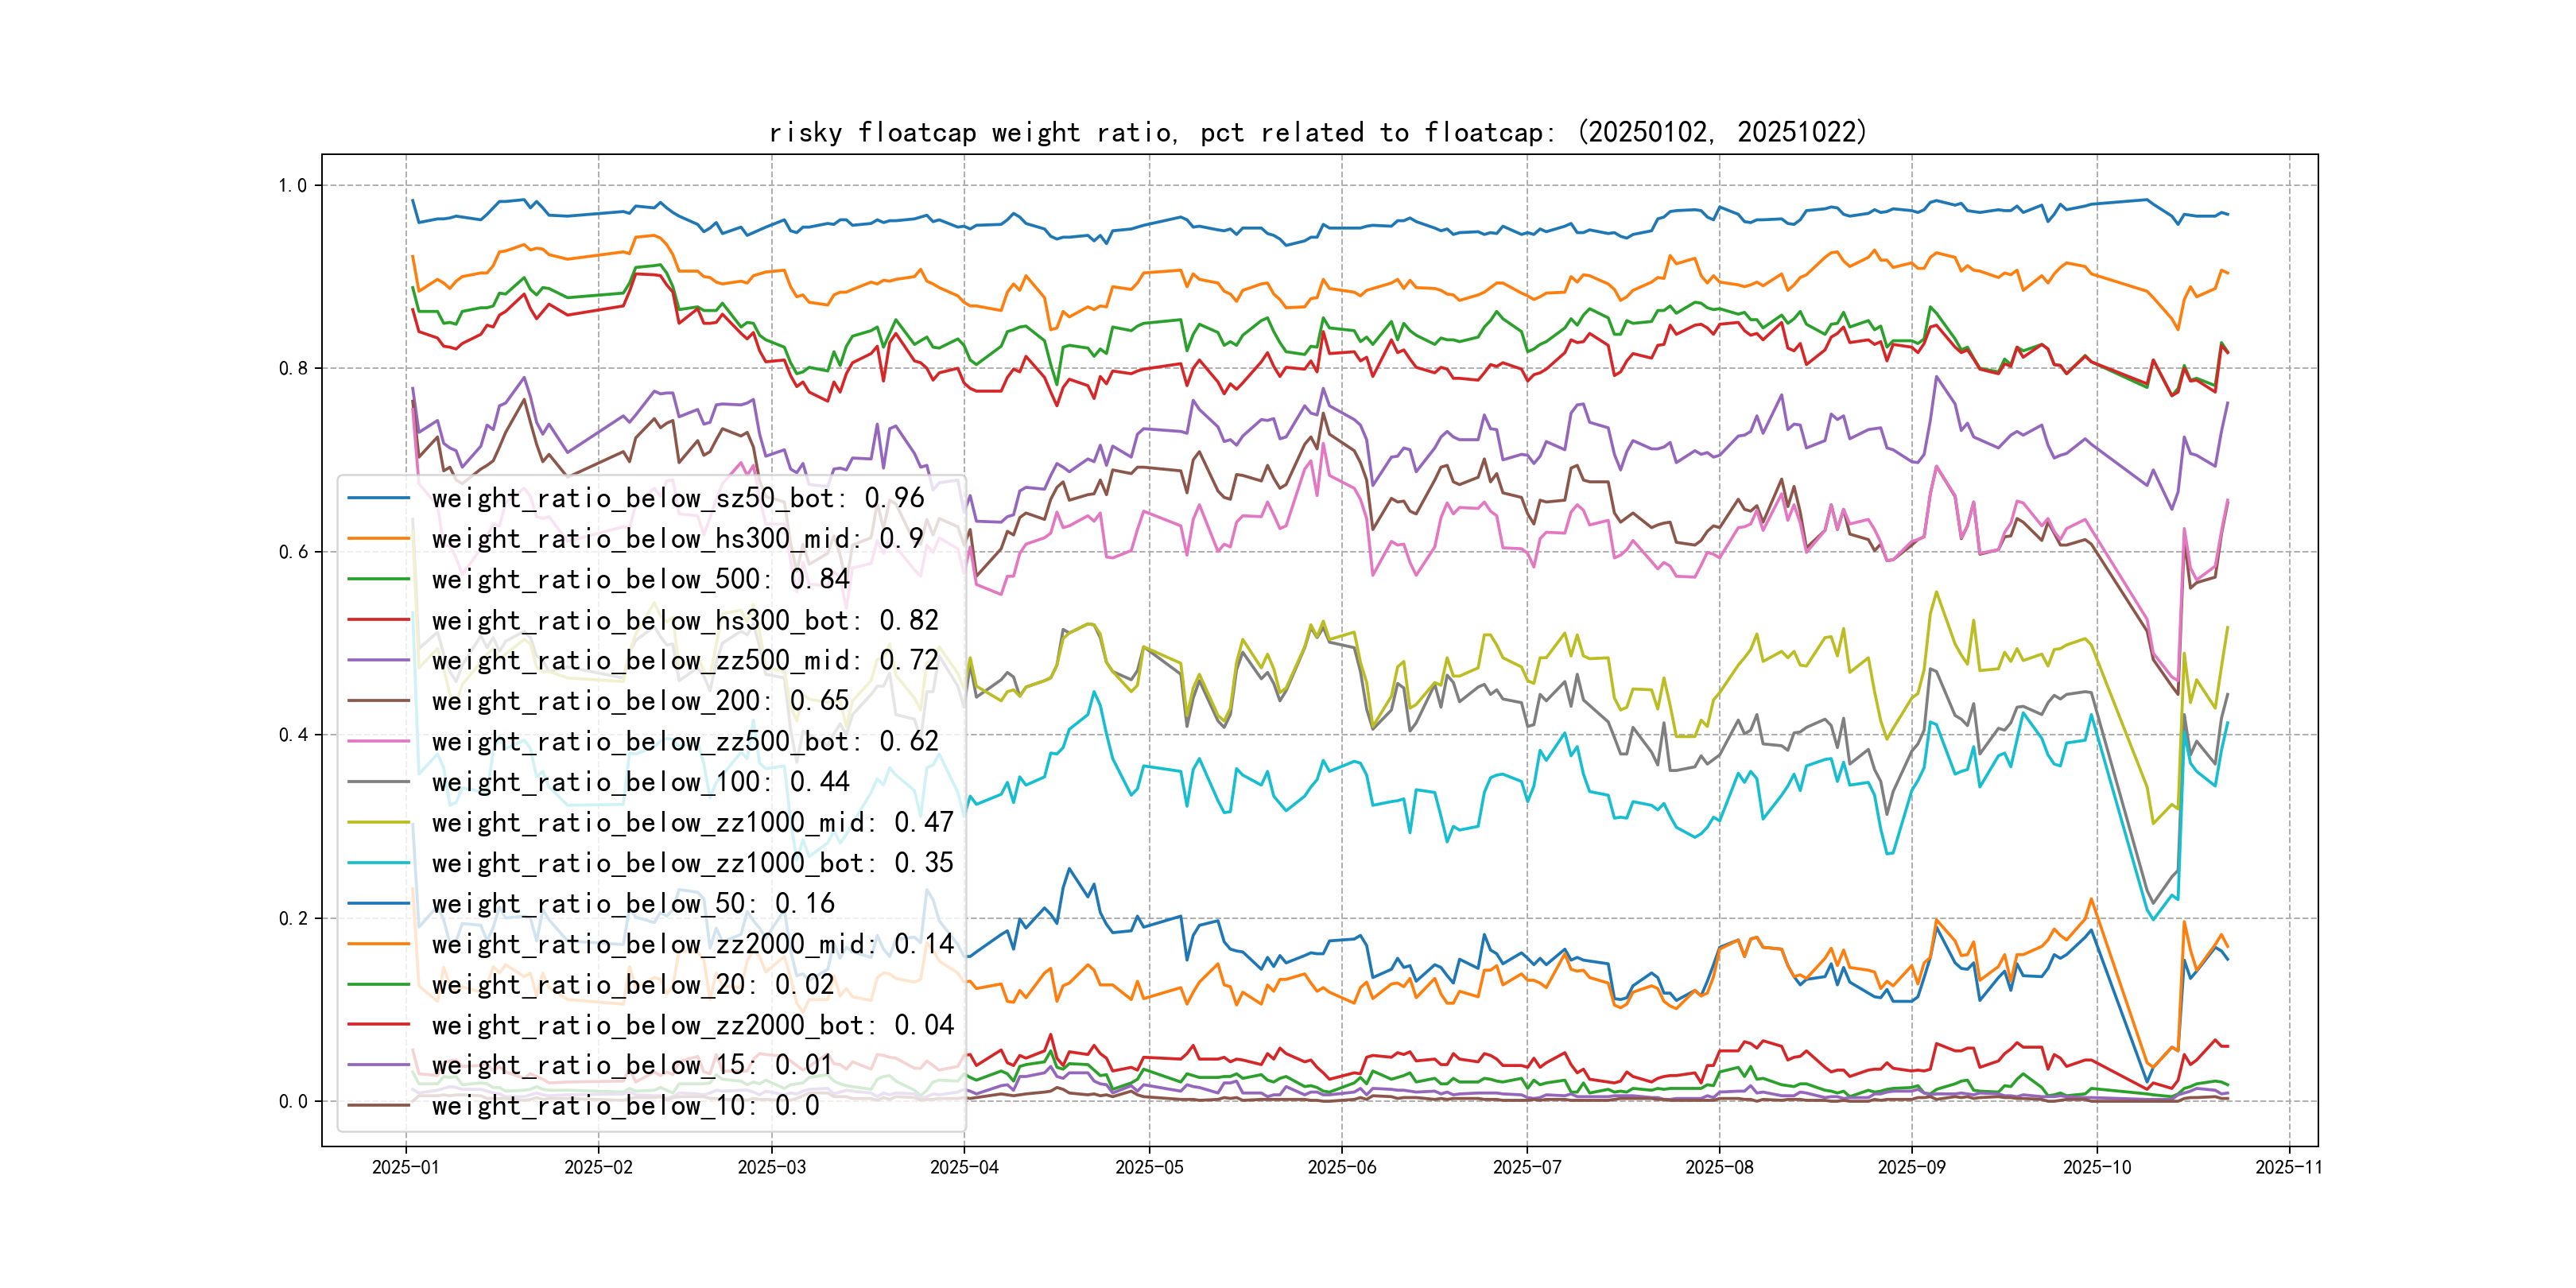Click the weight_ratio_below_zz1000_mid legend label
Image resolution: width=2576 pixels, height=1288 pixels.
click(x=692, y=823)
